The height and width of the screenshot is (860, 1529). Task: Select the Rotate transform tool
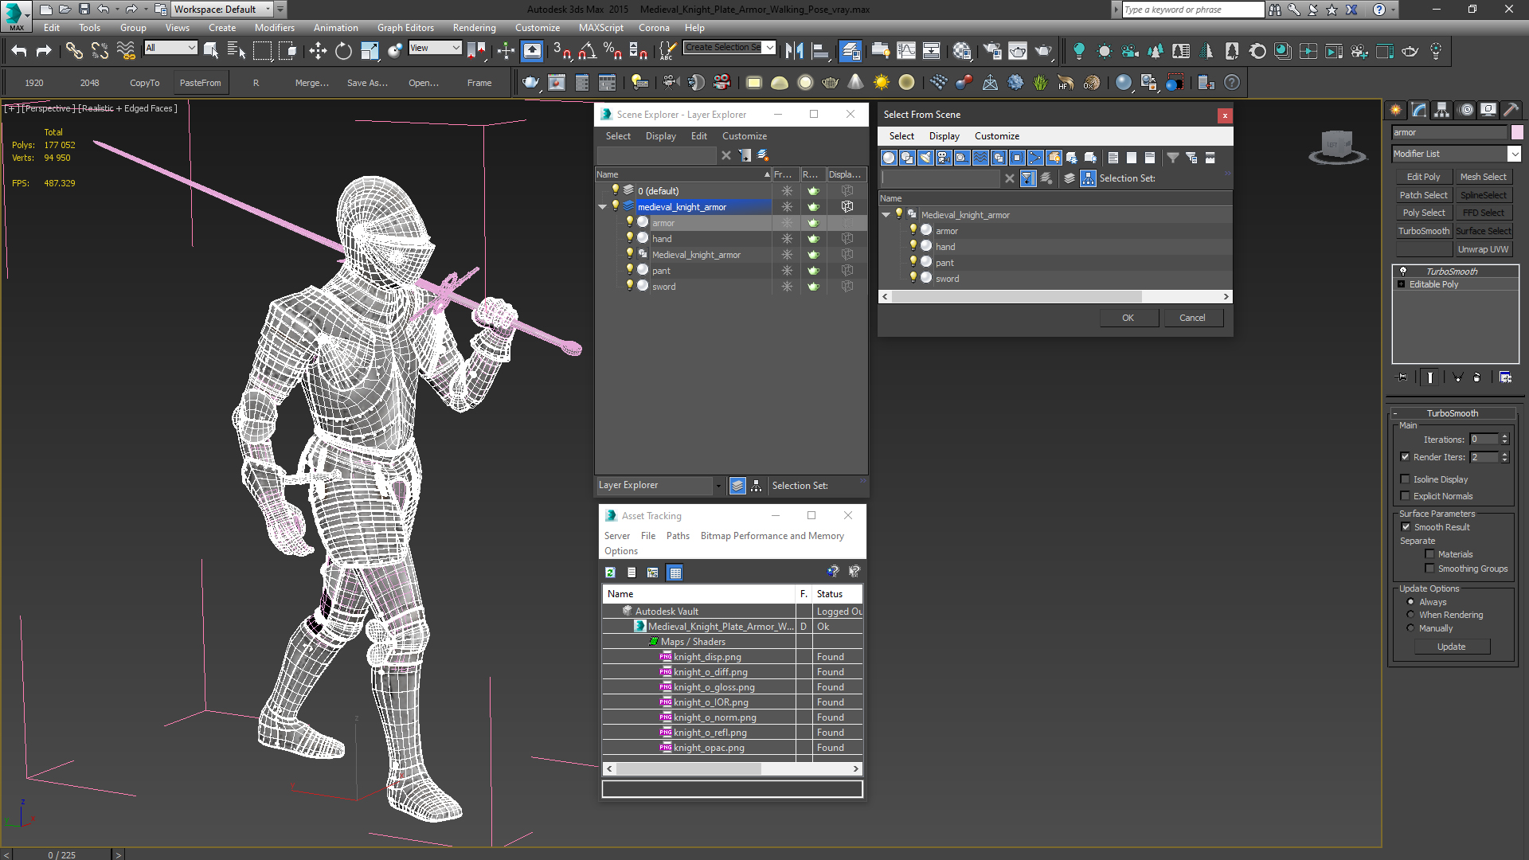tap(343, 52)
